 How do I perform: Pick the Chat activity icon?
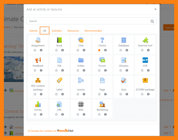[x=81, y=40]
